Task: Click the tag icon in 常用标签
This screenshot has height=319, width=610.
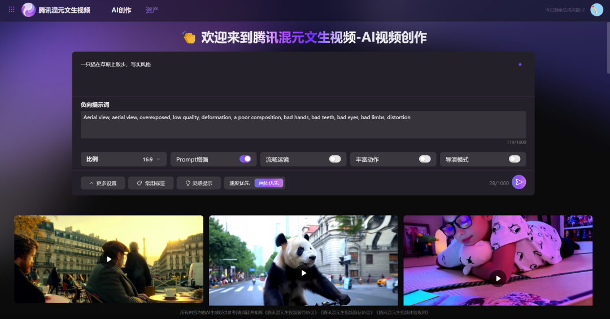Action: 140,183
